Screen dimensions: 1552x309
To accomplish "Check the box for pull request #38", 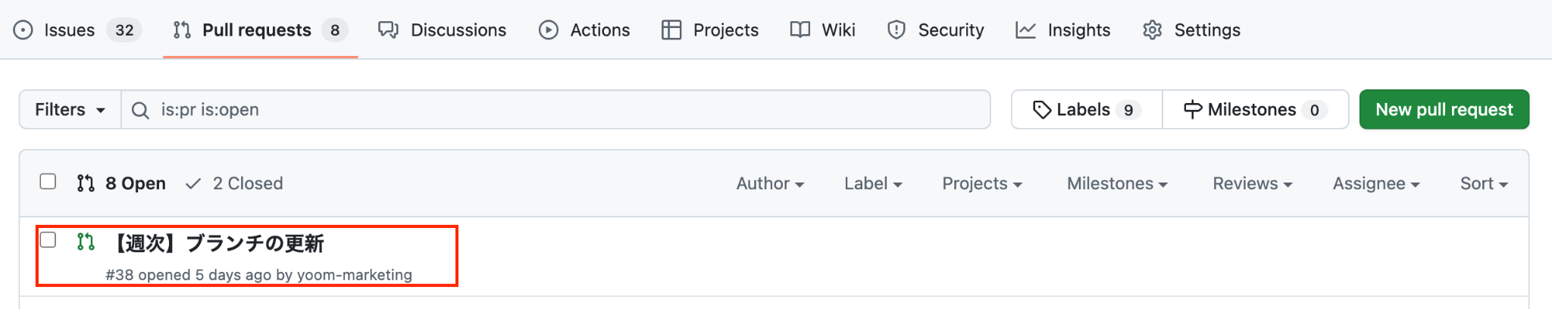I will [48, 240].
